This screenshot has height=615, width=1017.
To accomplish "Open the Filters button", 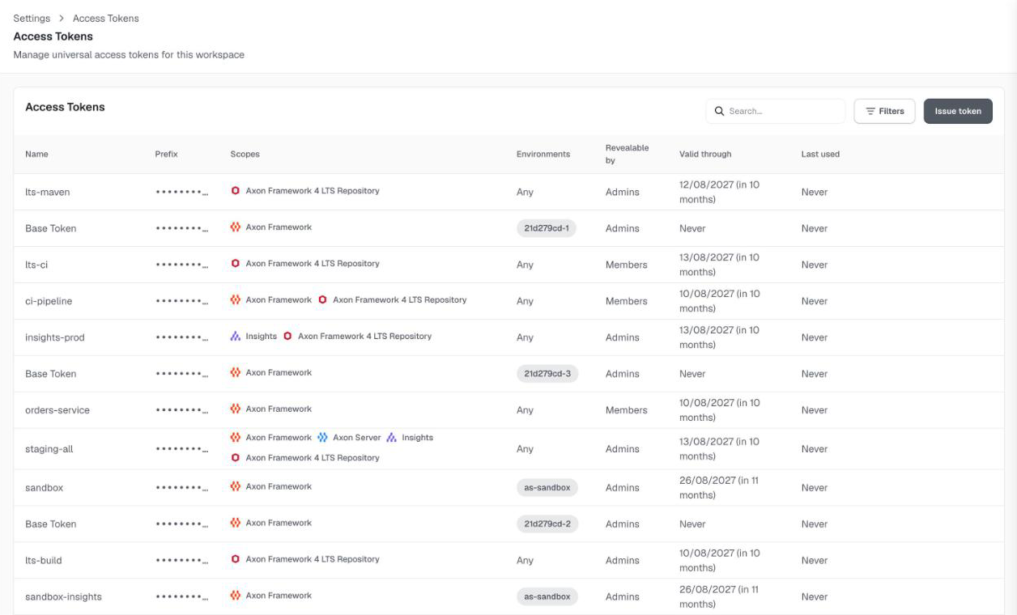I will pos(884,111).
